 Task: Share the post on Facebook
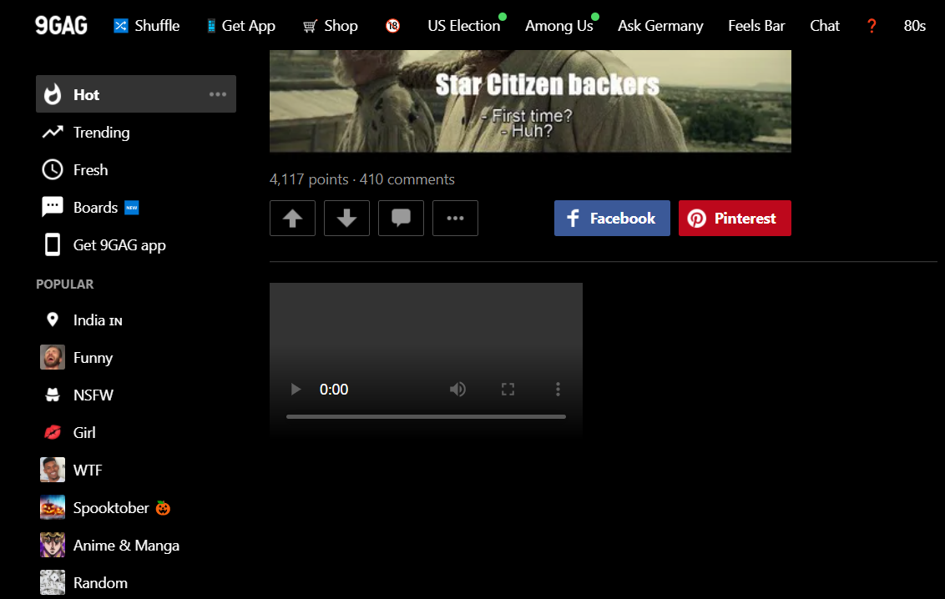tap(612, 218)
